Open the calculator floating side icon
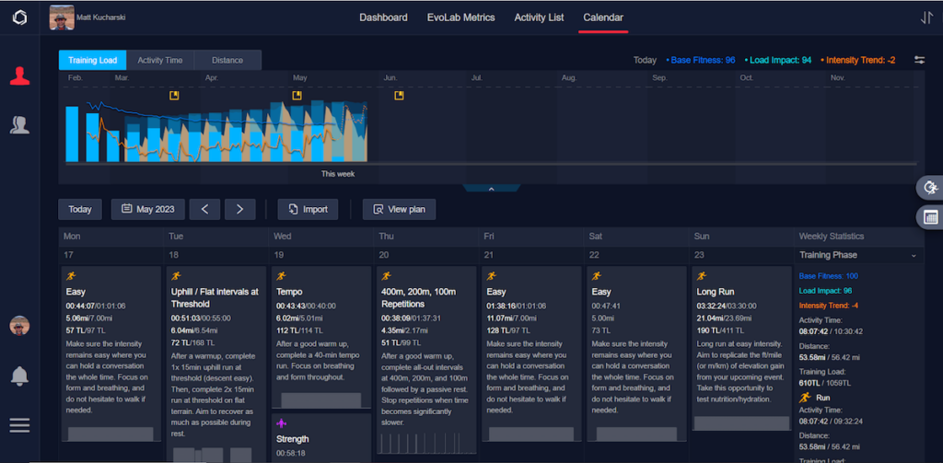 (x=930, y=217)
